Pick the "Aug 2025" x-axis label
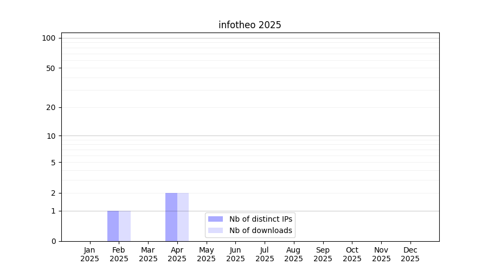Image resolution: width=488 pixels, height=271 pixels. (x=293, y=254)
